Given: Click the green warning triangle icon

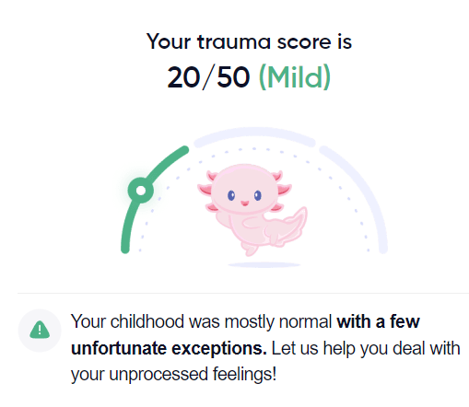Looking at the screenshot, I should click(x=40, y=330).
